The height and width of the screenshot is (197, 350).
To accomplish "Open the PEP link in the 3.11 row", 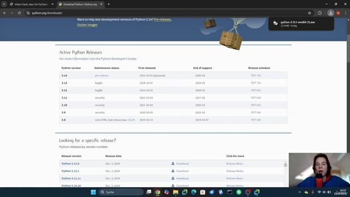I will (256, 97).
